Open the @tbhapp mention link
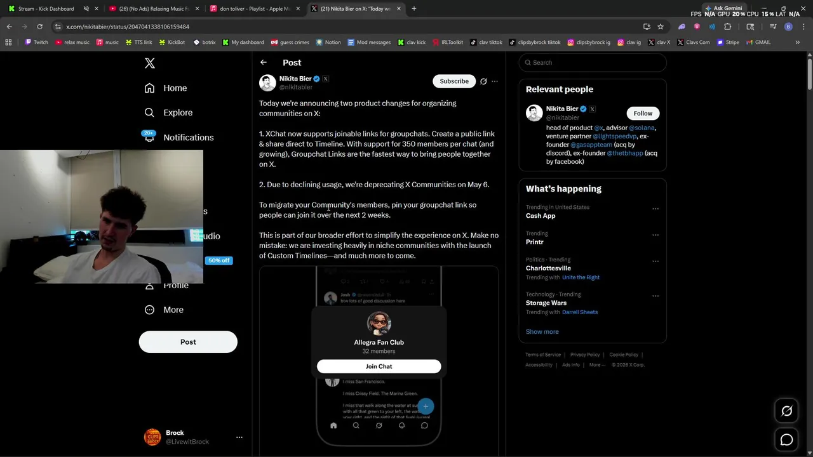Screen dimensions: 813x457 click(x=625, y=153)
